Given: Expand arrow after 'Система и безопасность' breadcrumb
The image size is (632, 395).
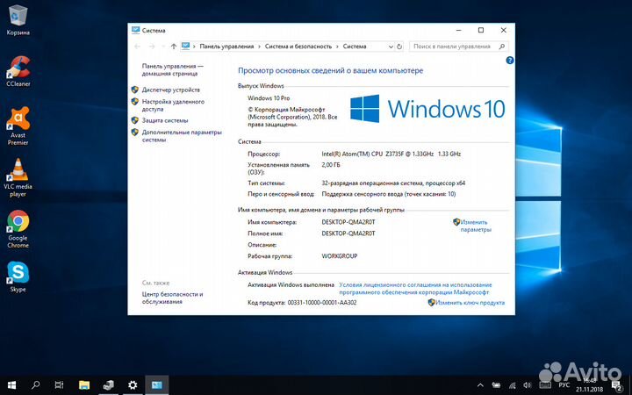Looking at the screenshot, I should pyautogui.click(x=337, y=47).
